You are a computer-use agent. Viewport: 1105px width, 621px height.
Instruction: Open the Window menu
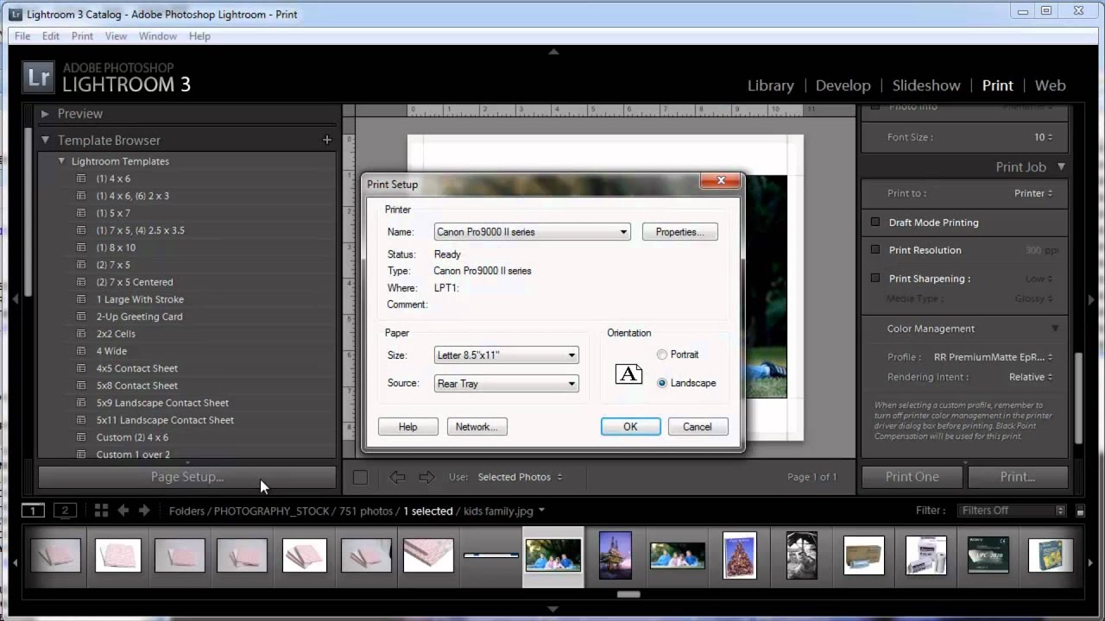(158, 36)
